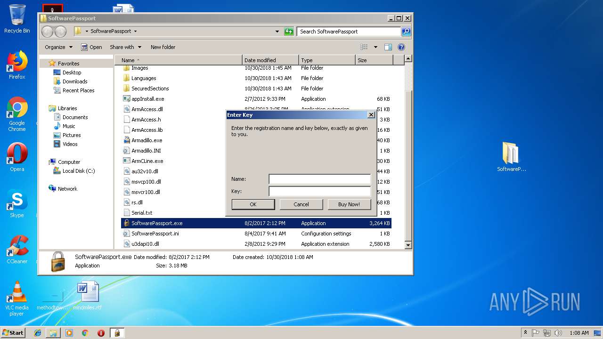The image size is (603, 339).
Task: Click the Buy Now! button
Action: [349, 204]
